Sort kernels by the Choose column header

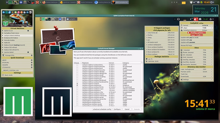click(x=77, y=63)
